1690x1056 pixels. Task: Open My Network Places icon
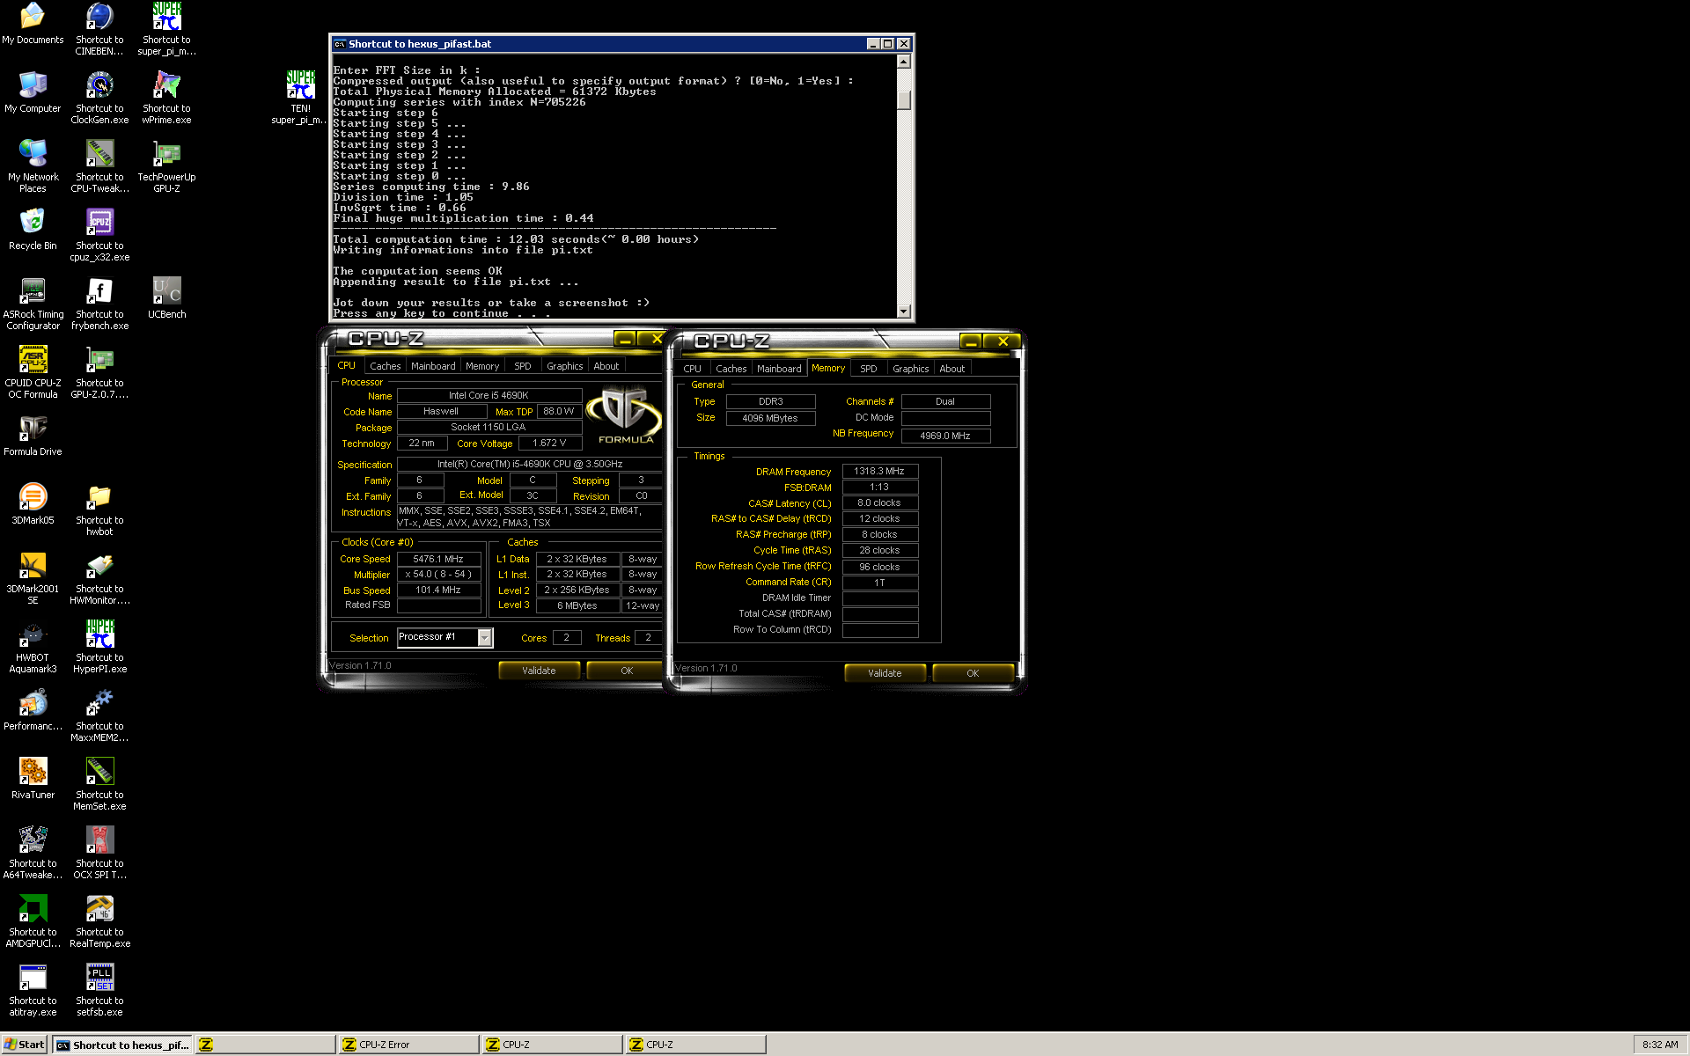tap(33, 166)
